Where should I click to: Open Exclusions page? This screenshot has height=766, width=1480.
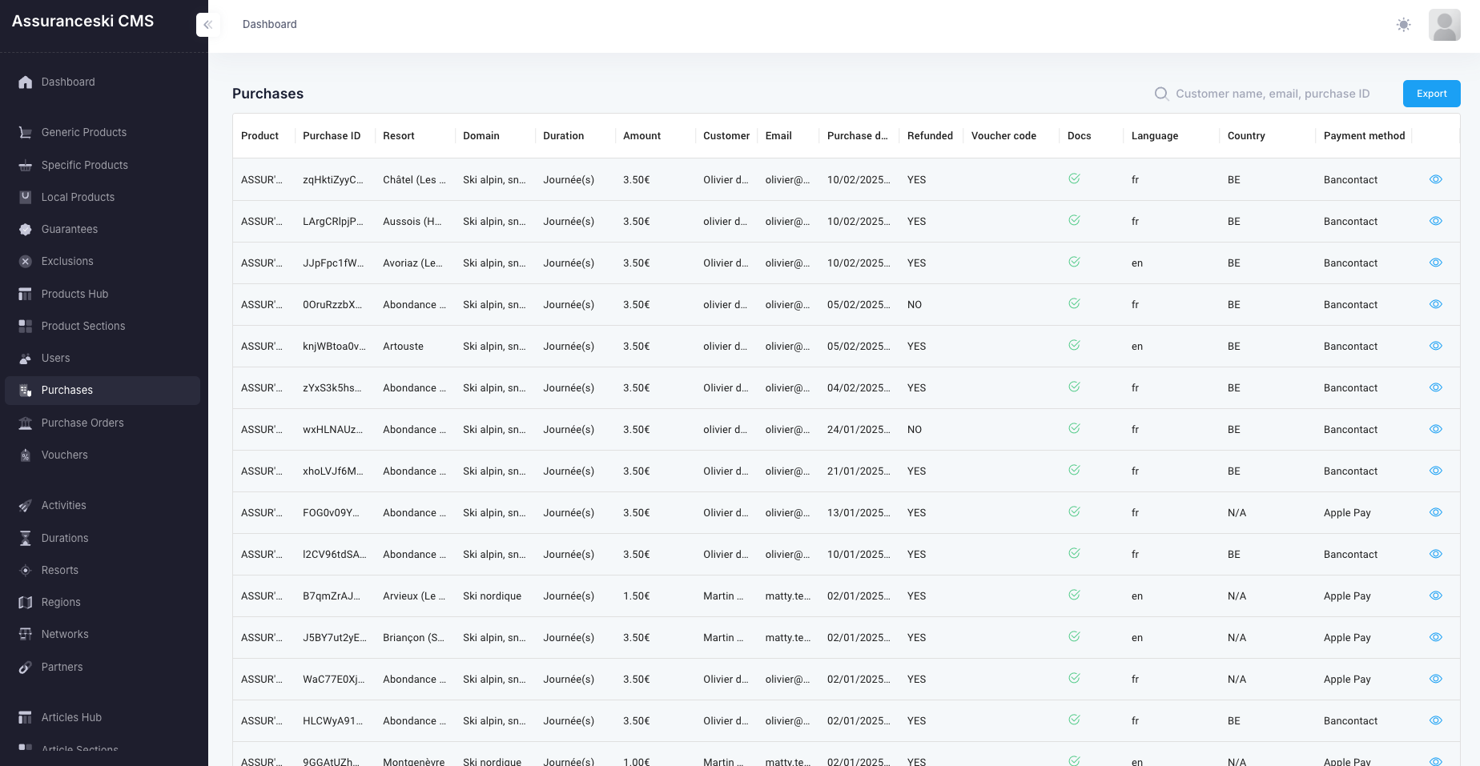[x=103, y=261]
